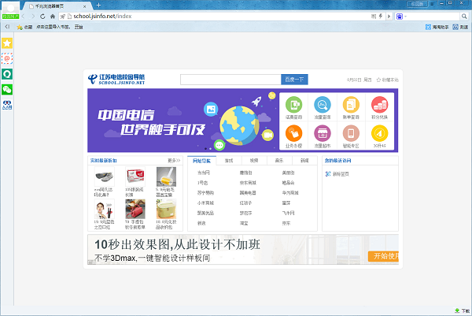Click the download icon in the status bar
The image size is (472, 316).
457,310
